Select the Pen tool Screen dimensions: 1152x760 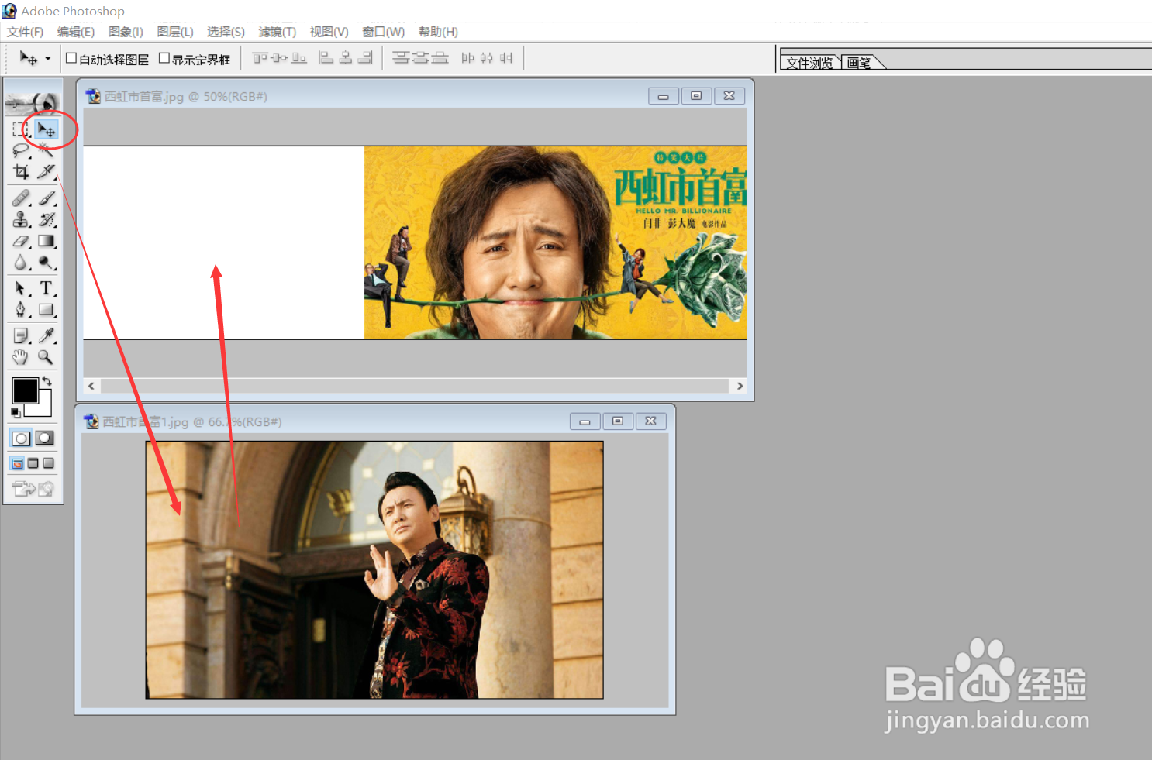click(x=21, y=310)
